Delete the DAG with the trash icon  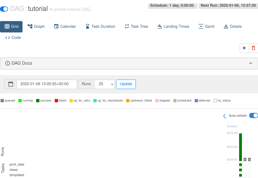253,48
